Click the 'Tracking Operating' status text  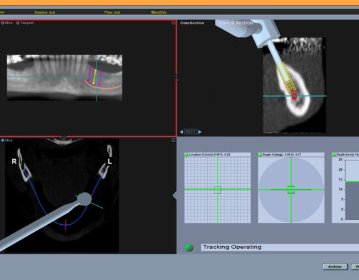(232, 247)
